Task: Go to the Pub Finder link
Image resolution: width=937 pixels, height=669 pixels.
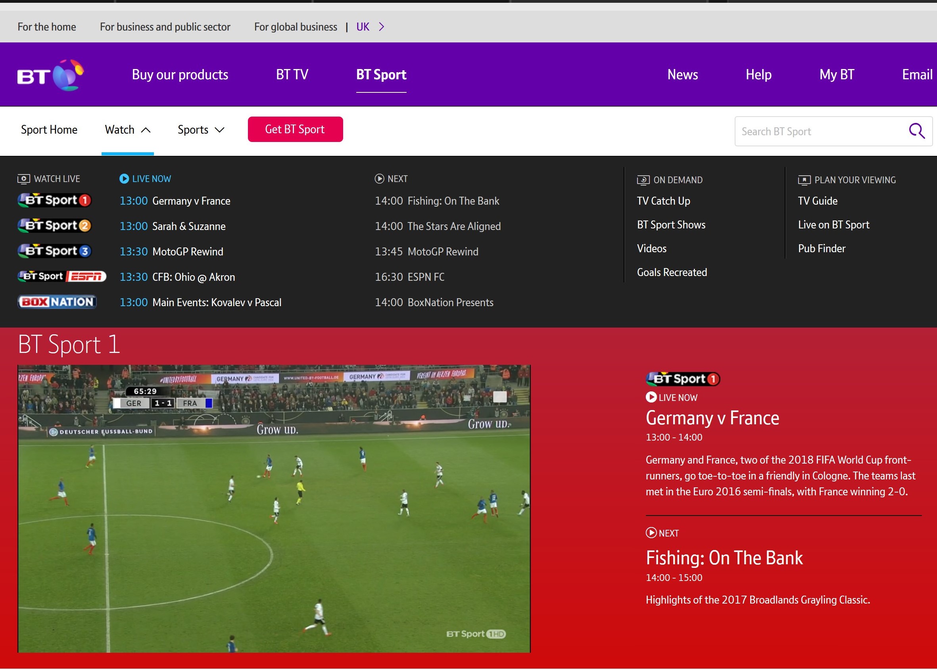Action: click(x=821, y=249)
